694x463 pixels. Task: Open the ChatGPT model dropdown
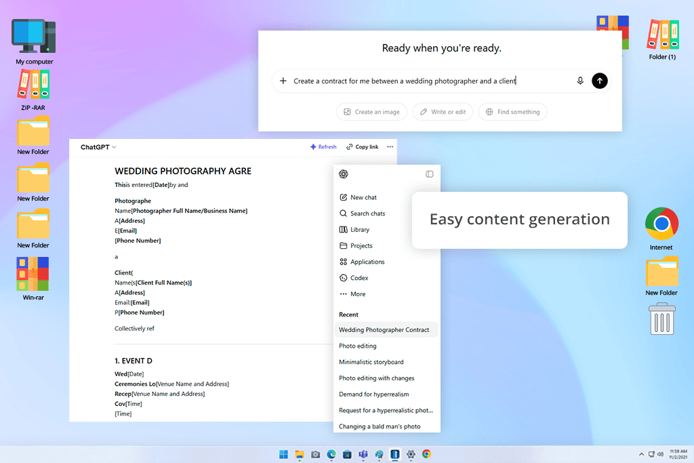tap(98, 147)
